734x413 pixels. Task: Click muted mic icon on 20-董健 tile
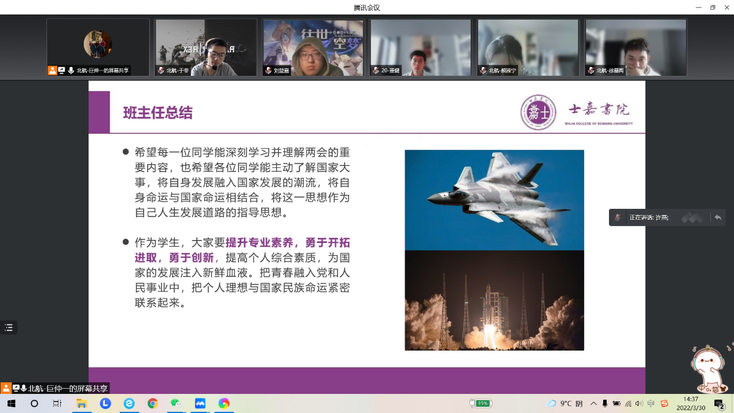[x=376, y=71]
